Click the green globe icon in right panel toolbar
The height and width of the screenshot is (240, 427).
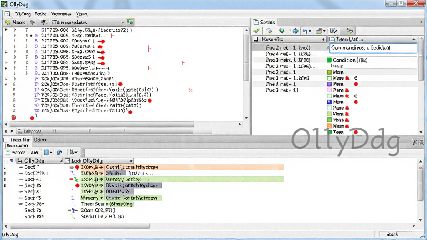(281, 31)
